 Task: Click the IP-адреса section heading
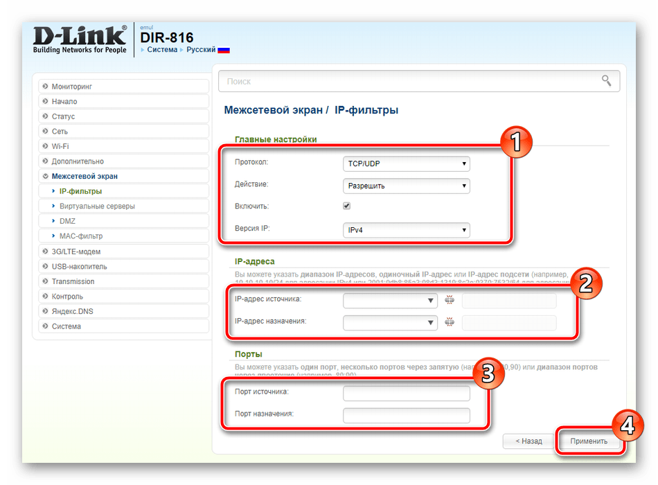[x=254, y=261]
